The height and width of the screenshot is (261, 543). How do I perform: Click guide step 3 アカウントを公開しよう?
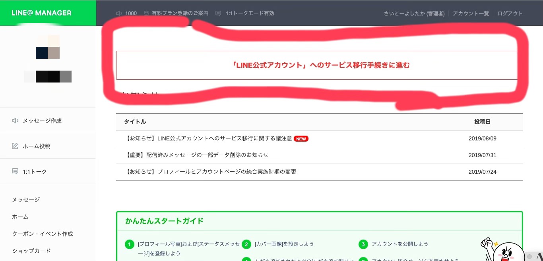click(x=399, y=244)
